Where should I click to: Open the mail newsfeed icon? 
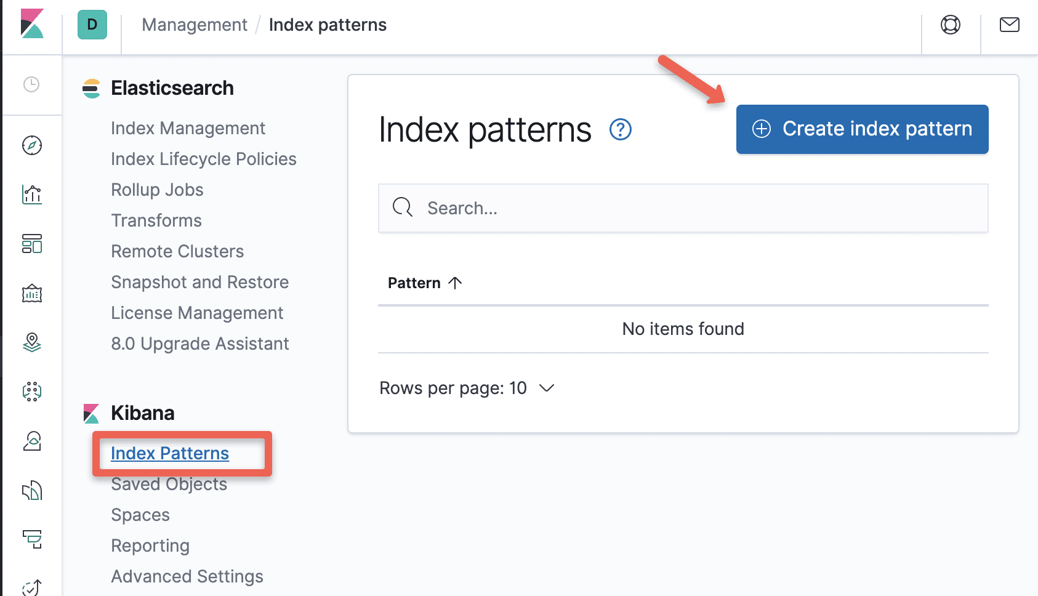tap(1009, 25)
